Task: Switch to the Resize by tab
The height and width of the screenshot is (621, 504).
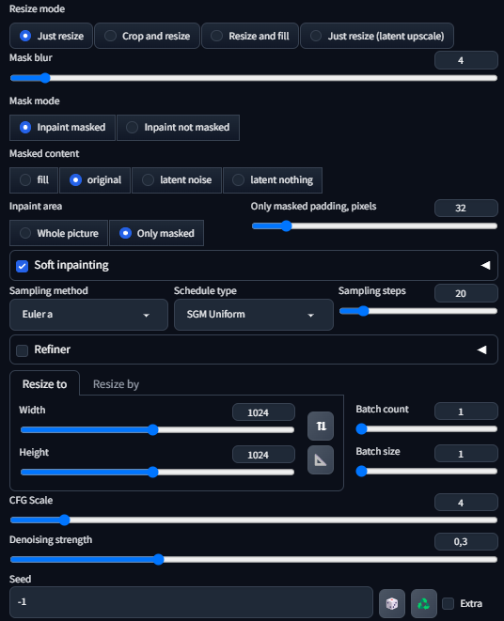Action: click(116, 384)
